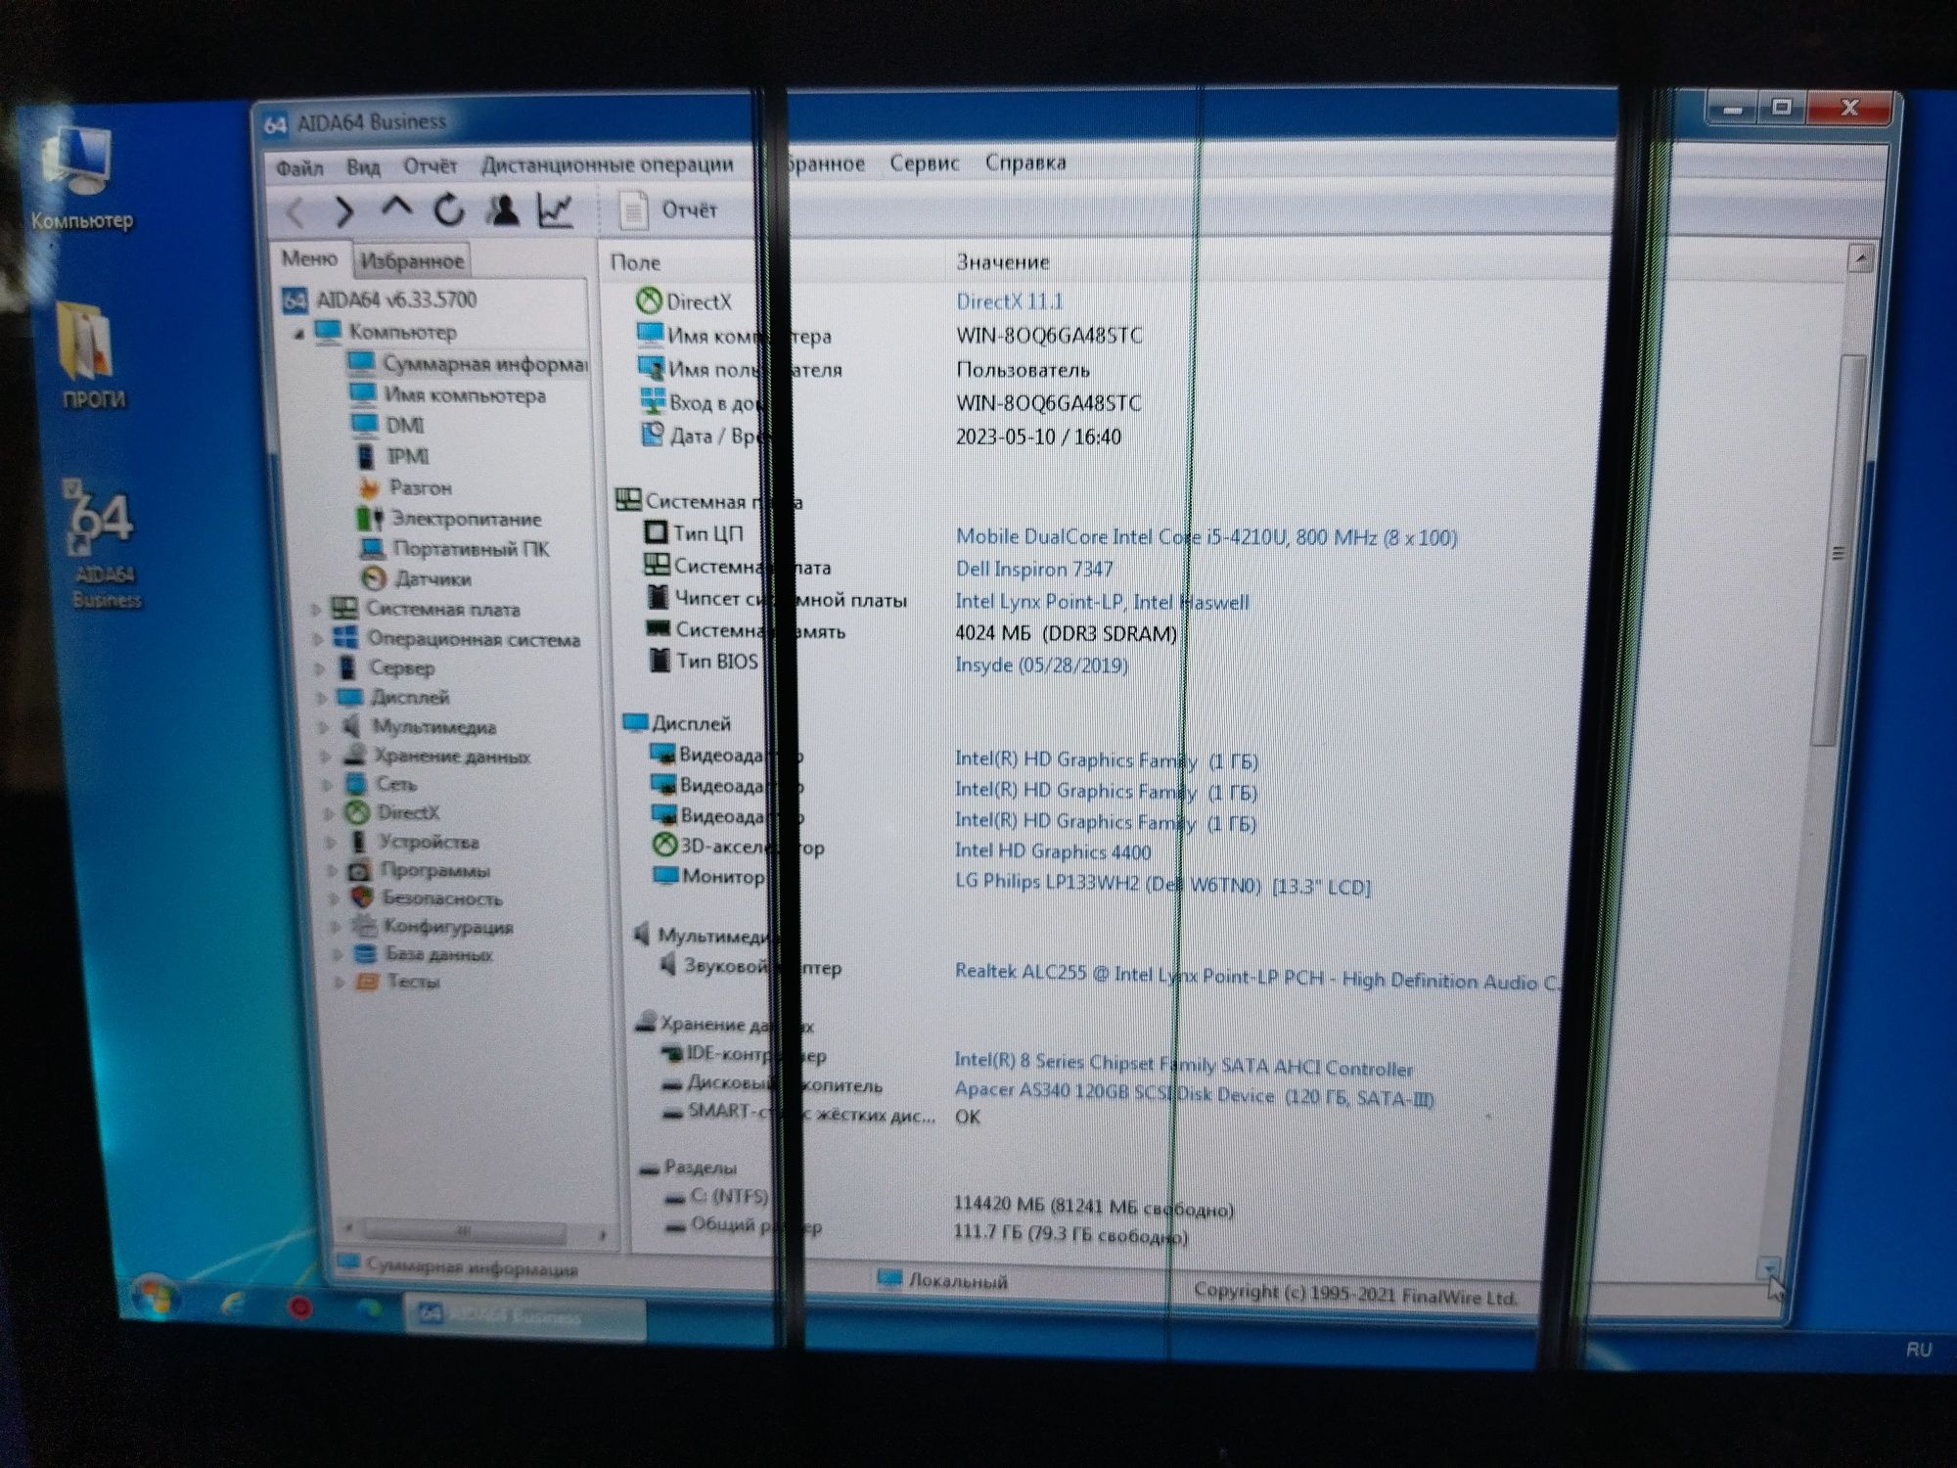
Task: Open the DirectX 11.1 link
Action: 1010,301
